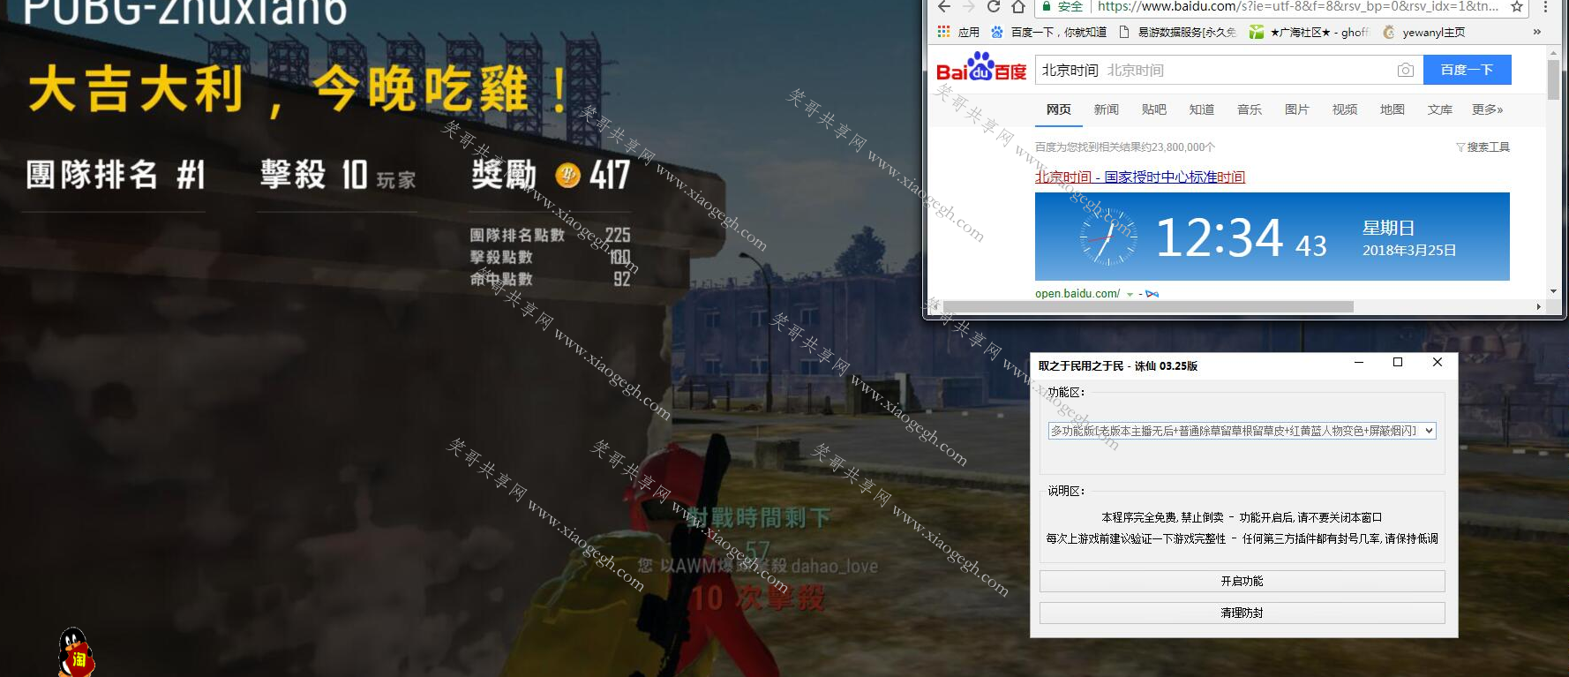
Task: Open the Chrome three-dot menu
Action: coord(1545,7)
